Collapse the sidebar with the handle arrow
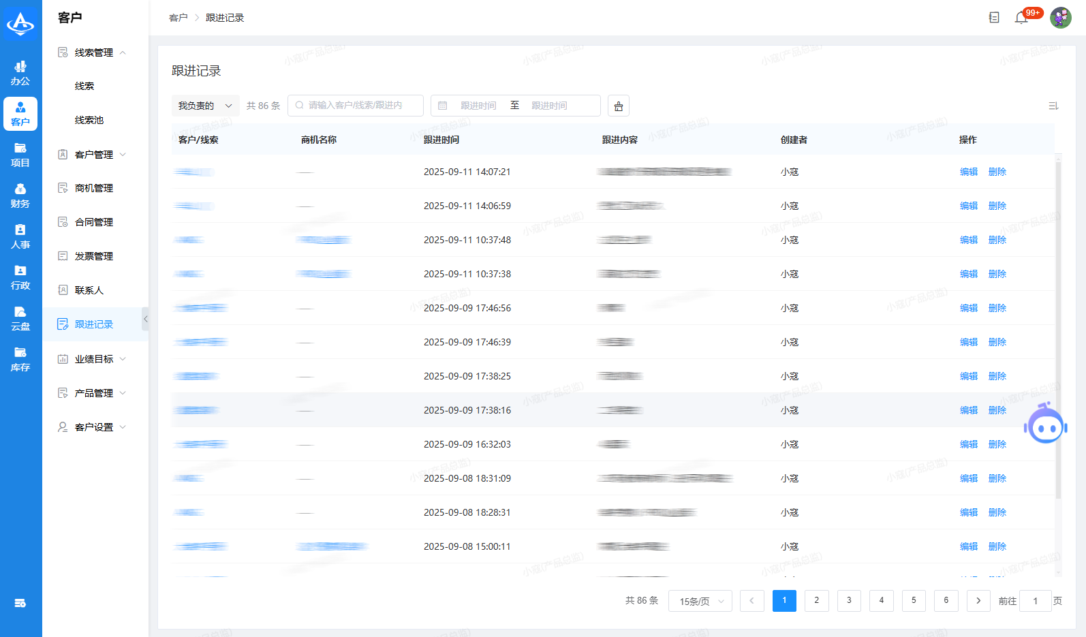This screenshot has height=637, width=1086. 145,319
